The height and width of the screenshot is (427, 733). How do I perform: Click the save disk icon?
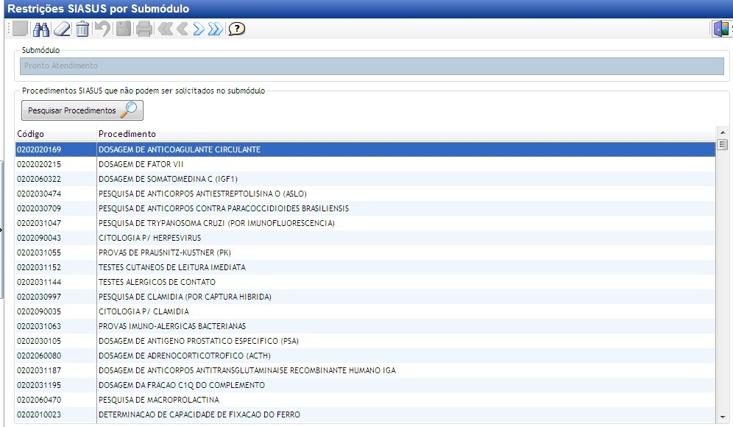124,29
